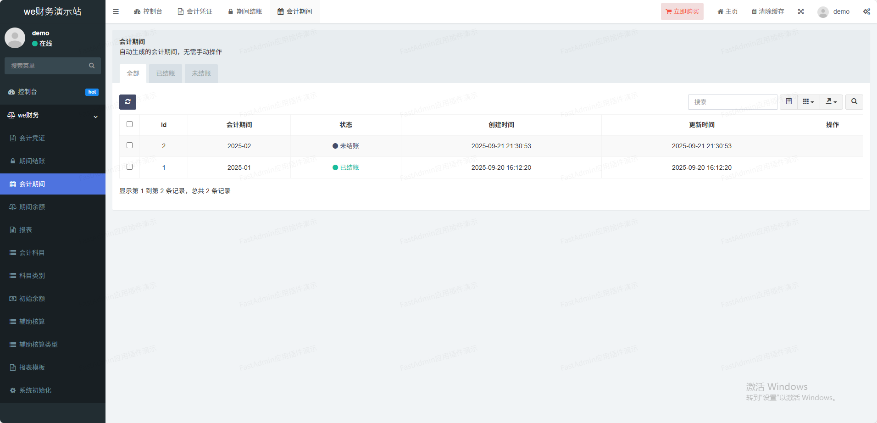Switch to the 未结账 filter tab
Image resolution: width=877 pixels, height=423 pixels.
[x=201, y=73]
